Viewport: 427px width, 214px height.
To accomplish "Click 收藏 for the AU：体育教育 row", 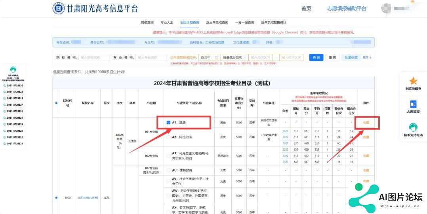I will tap(366, 170).
